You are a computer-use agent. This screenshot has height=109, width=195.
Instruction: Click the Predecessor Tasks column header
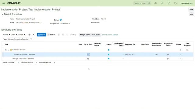coord(119,45)
